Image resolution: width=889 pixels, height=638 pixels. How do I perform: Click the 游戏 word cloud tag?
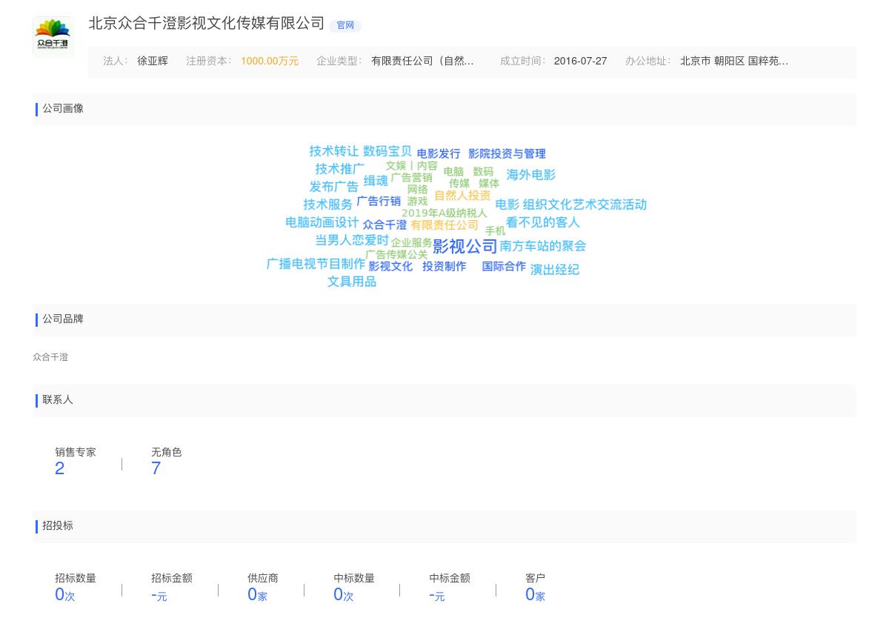coord(418,202)
